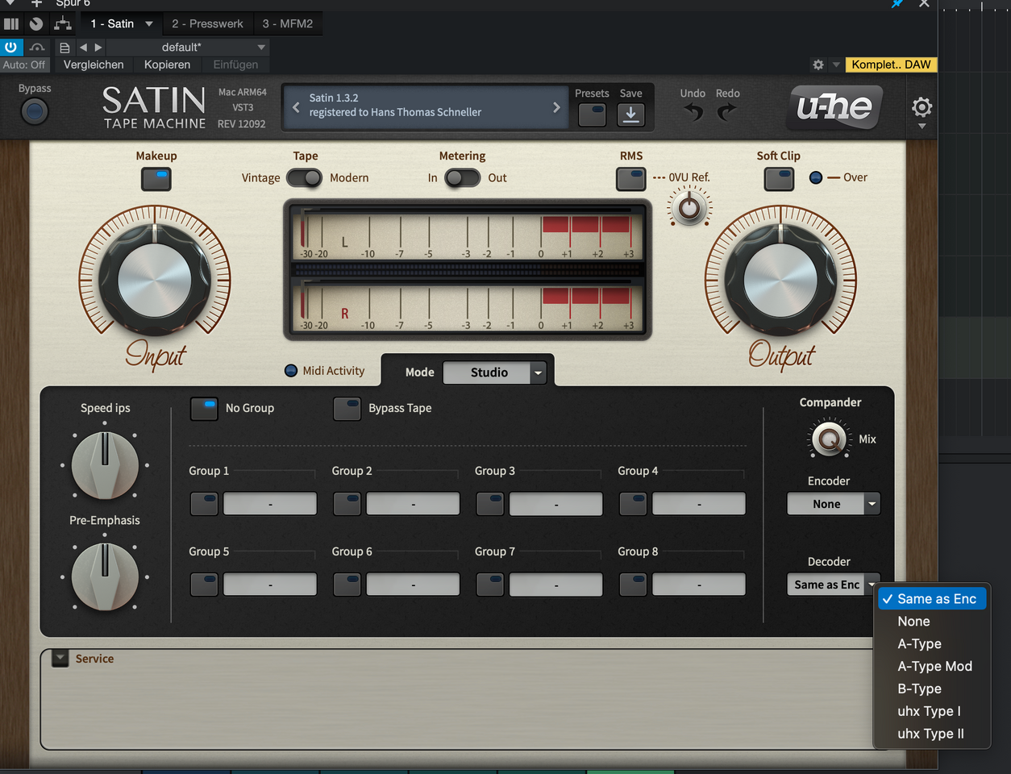This screenshot has width=1011, height=774.
Task: Click the Kopieren button
Action: tap(168, 64)
